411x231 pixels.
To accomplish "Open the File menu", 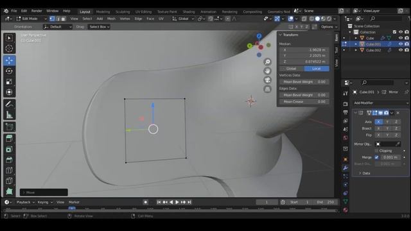I will [x=14, y=11].
